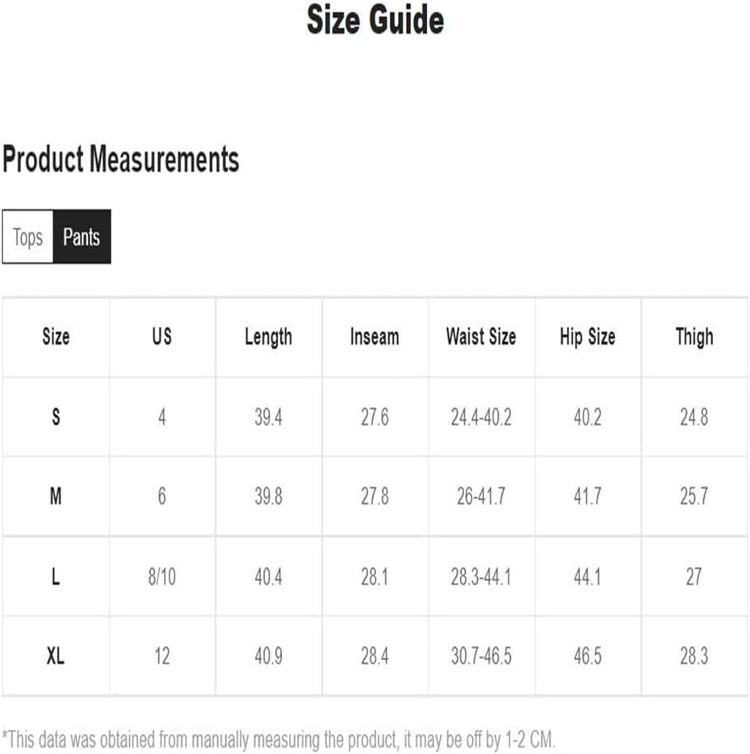
Task: Click the 46.5 hip size cell
Action: click(588, 656)
